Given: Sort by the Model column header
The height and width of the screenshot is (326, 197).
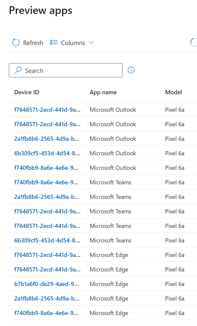Looking at the screenshot, I should pyautogui.click(x=174, y=92).
